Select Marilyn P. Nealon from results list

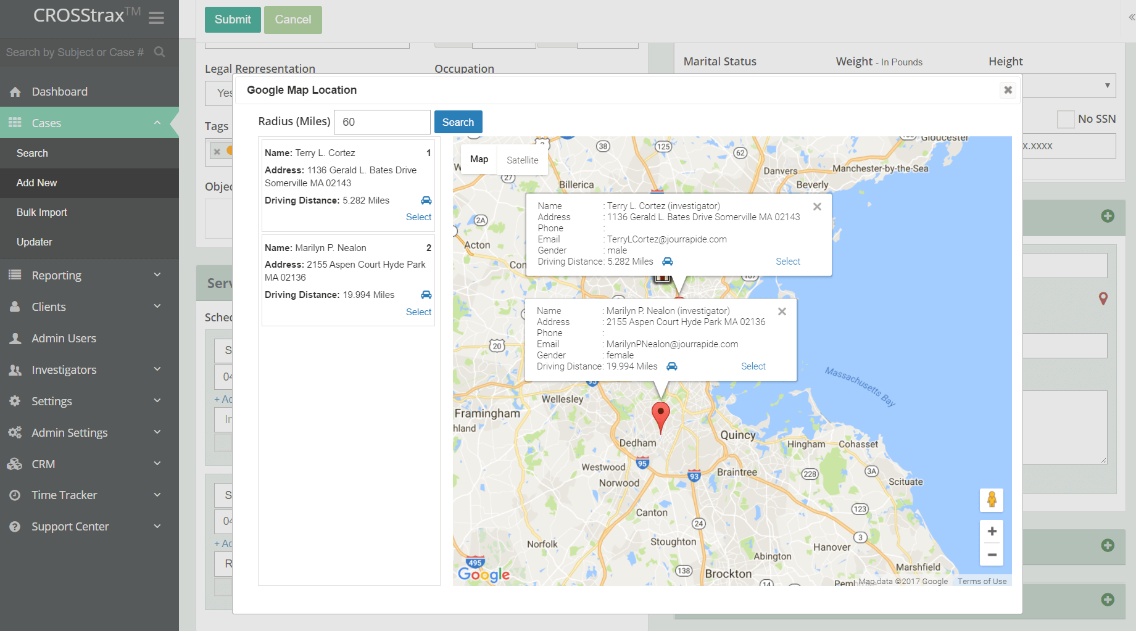pyautogui.click(x=418, y=312)
